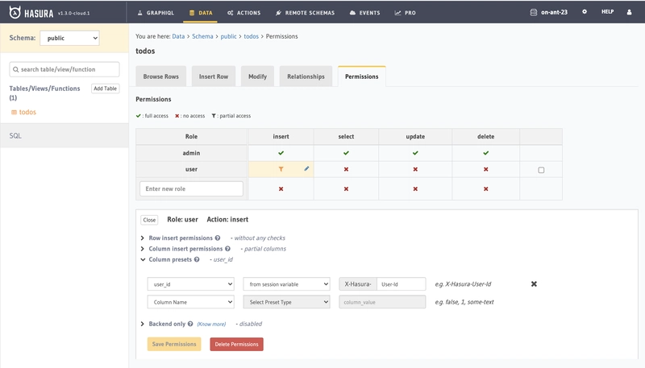Click the pencil edit icon in user insert cell
The image size is (645, 368).
[x=306, y=168]
